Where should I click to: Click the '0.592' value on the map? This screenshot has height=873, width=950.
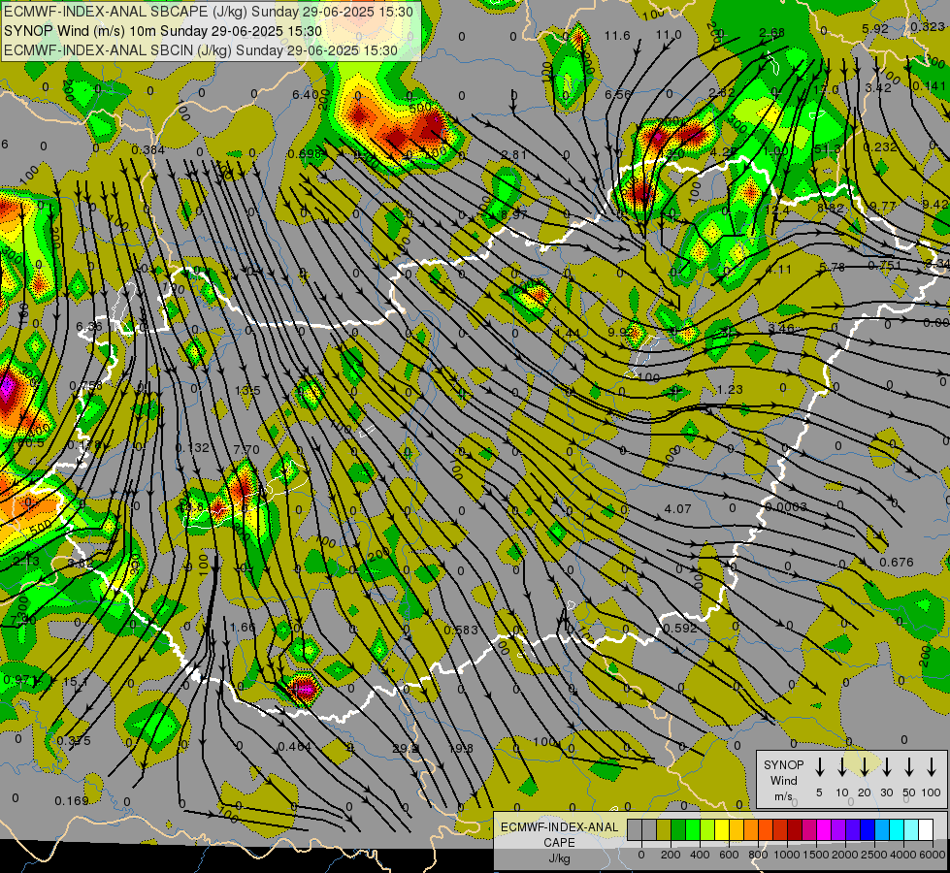(680, 629)
